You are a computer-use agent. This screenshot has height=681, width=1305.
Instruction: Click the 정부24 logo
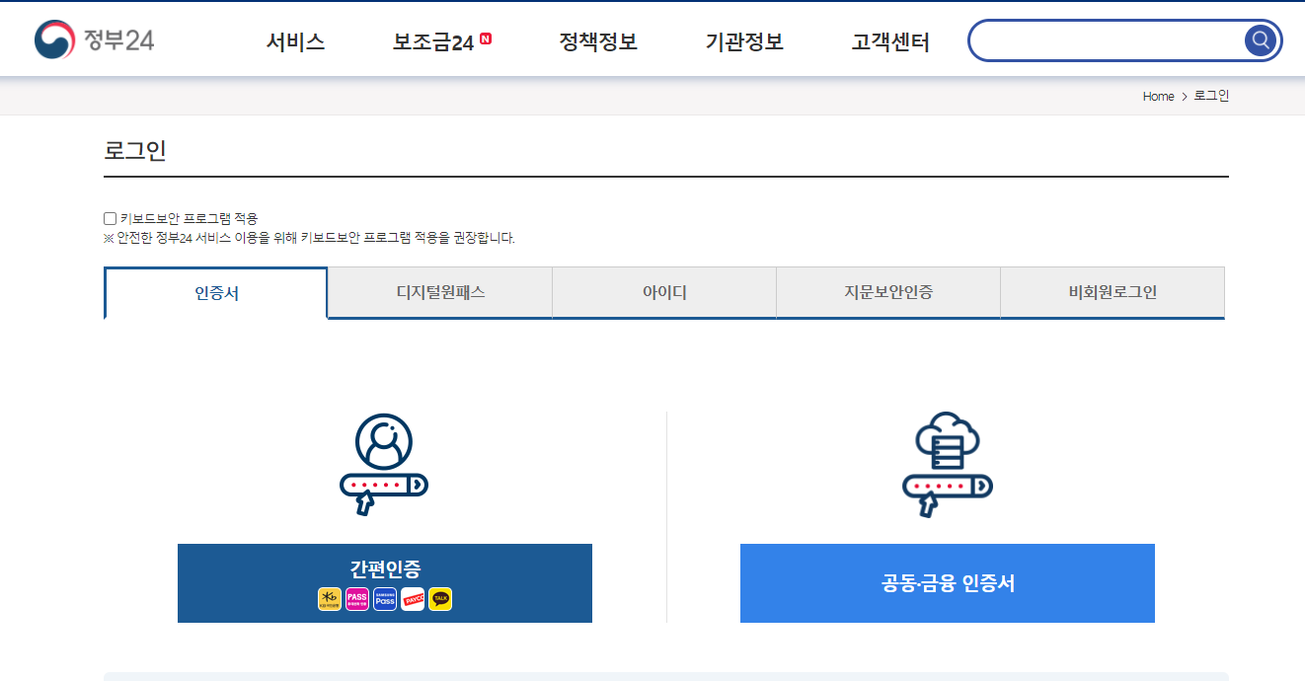click(x=95, y=40)
